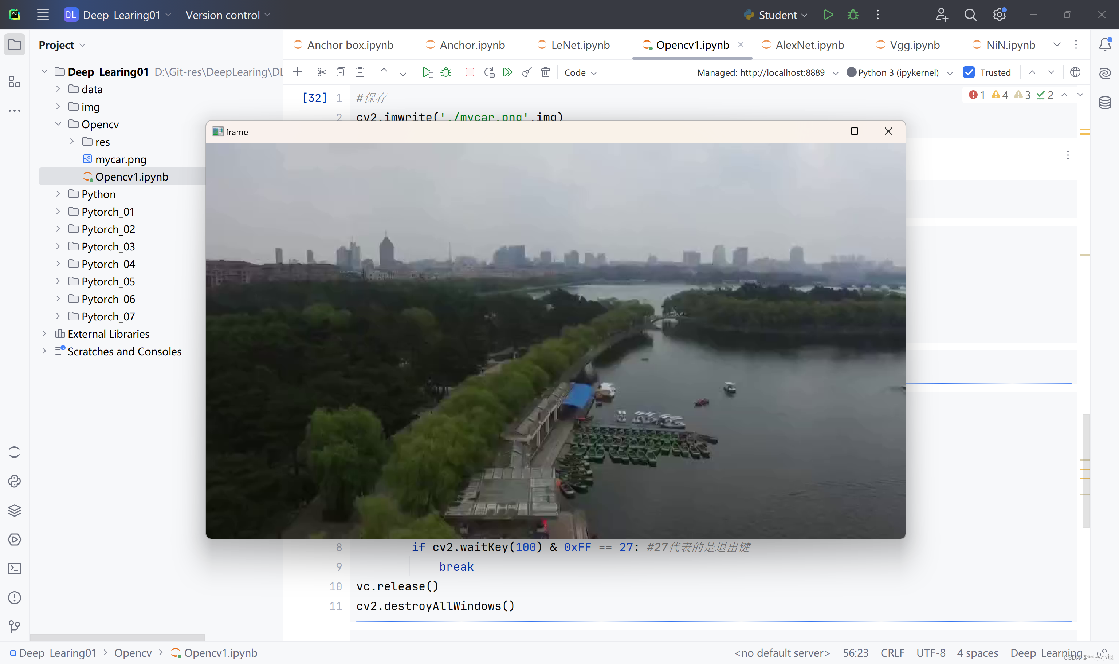Viewport: 1119px width, 664px height.
Task: Open the AI Assistant tool window
Action: pyautogui.click(x=1105, y=74)
